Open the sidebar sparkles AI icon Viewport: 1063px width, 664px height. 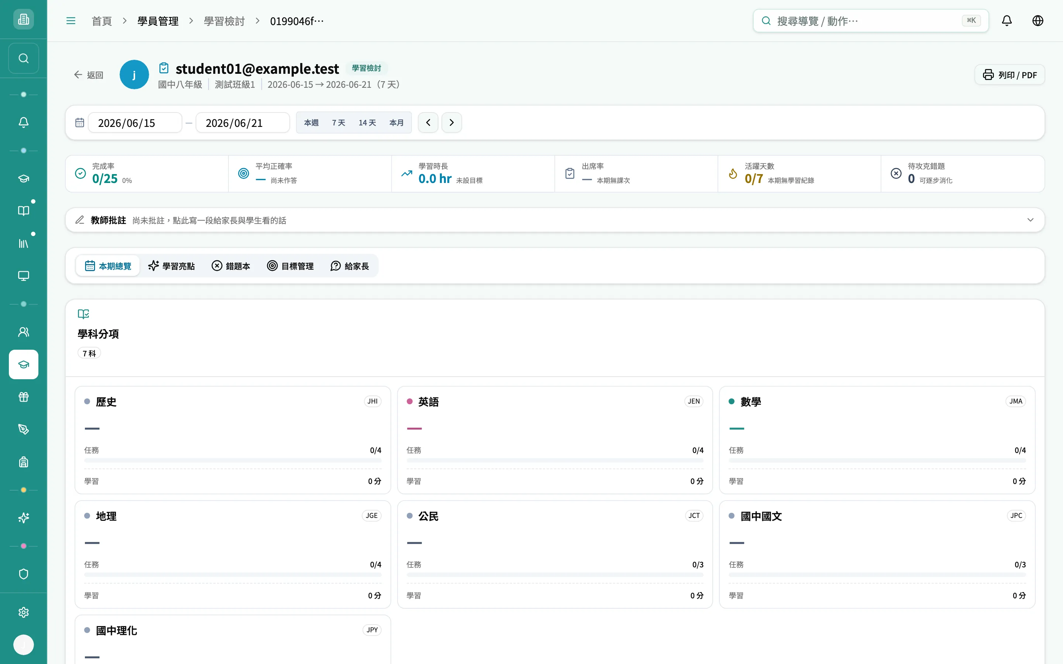(x=23, y=518)
